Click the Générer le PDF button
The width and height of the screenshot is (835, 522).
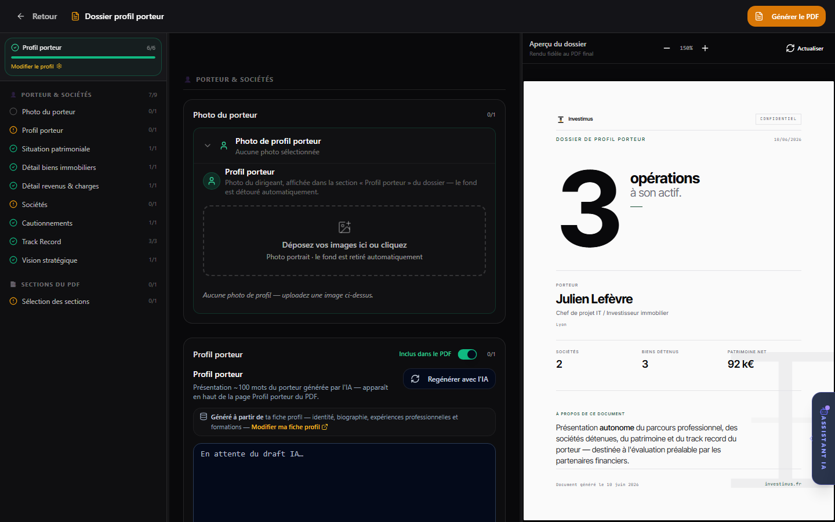click(x=786, y=16)
